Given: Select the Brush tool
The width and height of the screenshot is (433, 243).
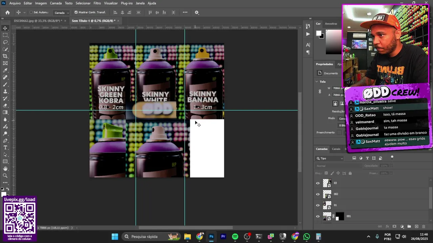Looking at the screenshot, I should pyautogui.click(x=5, y=84).
